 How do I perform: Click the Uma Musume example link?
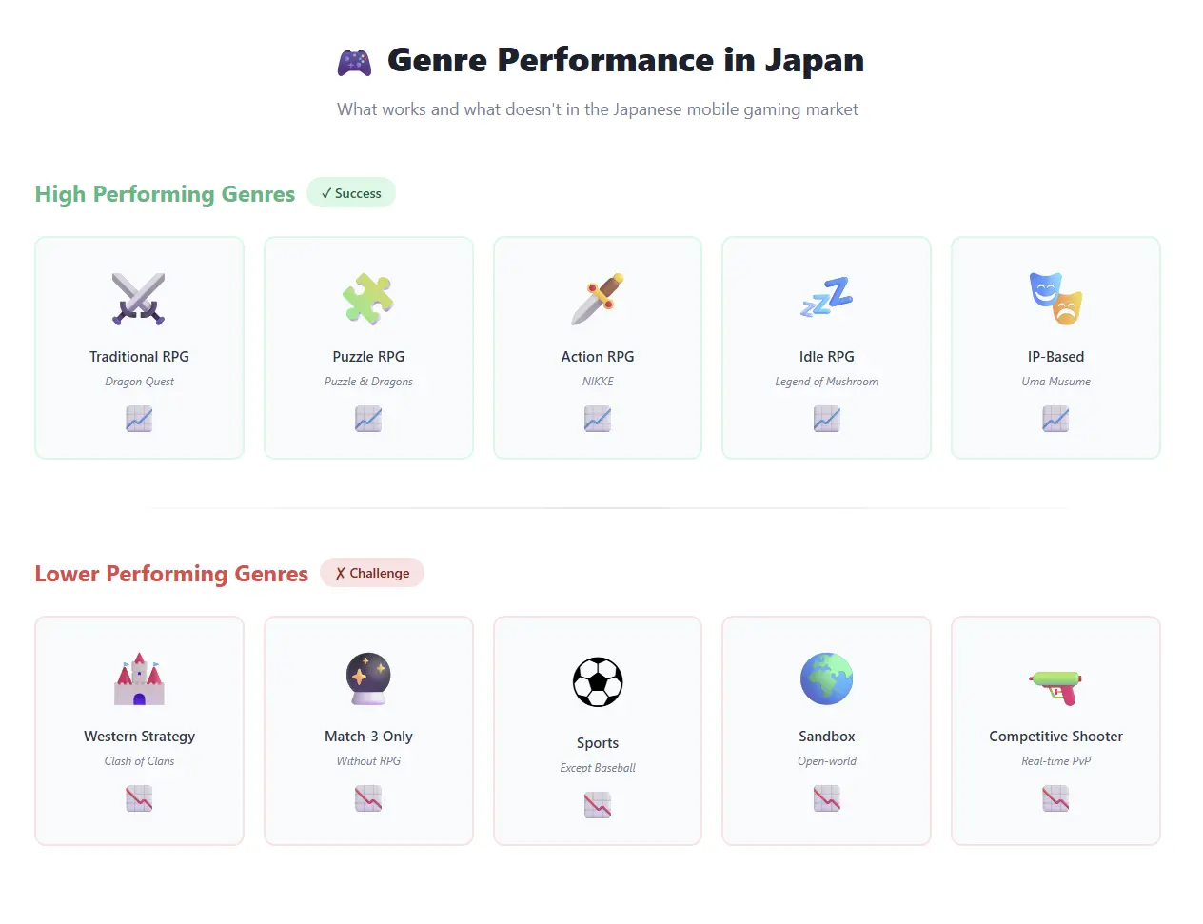coord(1055,381)
